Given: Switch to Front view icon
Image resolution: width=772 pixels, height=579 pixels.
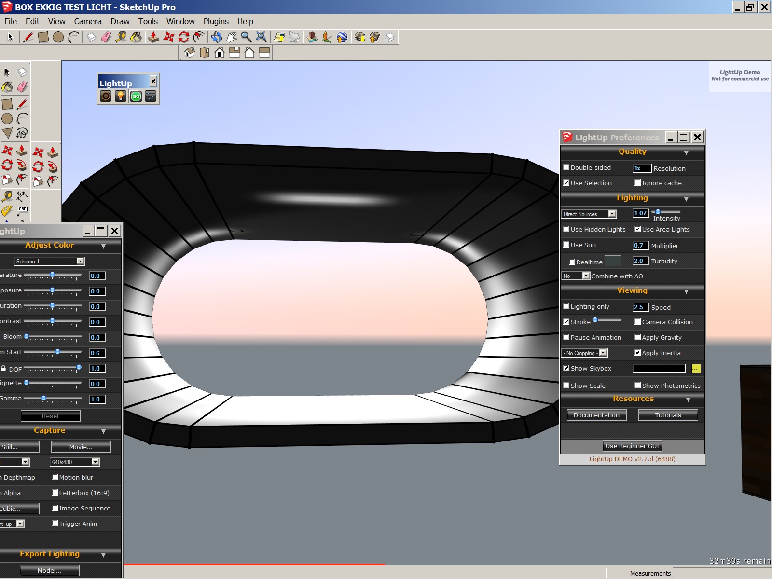Looking at the screenshot, I should click(x=220, y=53).
